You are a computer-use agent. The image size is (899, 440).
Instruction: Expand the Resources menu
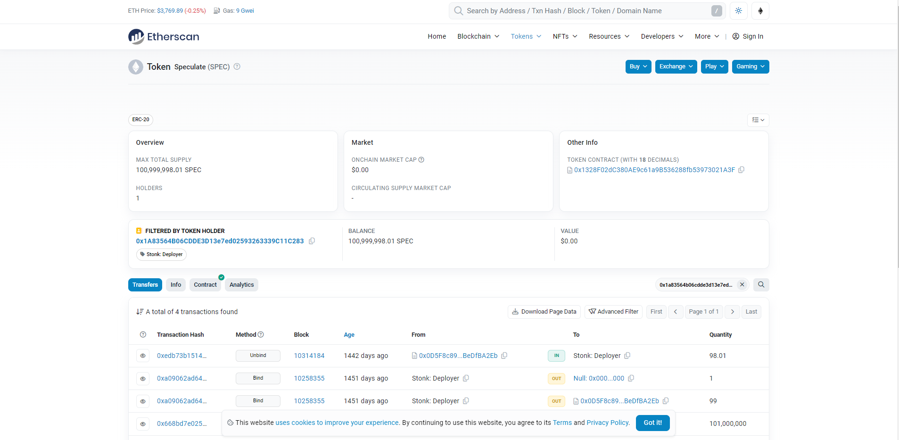click(x=609, y=36)
